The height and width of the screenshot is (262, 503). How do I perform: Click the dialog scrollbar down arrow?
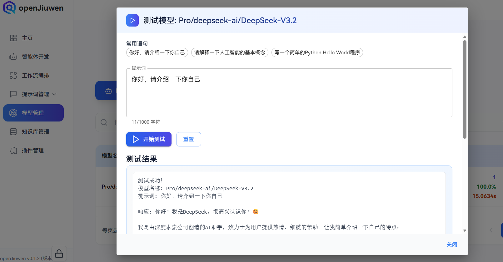465,230
